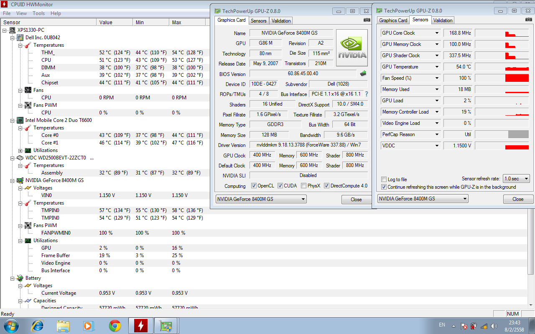Open the GPU selector in the Graphics Card window

(261, 199)
